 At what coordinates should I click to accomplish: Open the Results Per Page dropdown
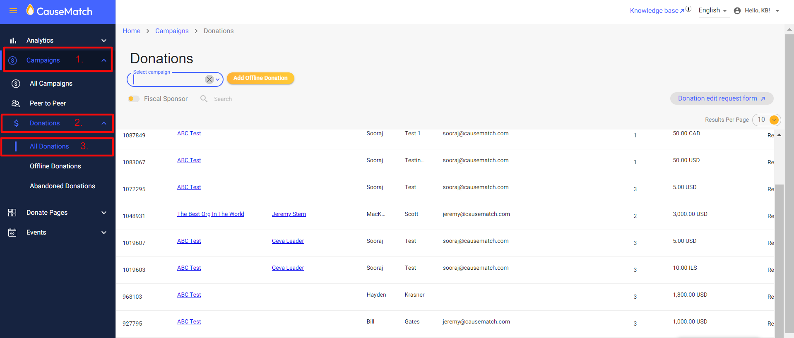click(766, 120)
